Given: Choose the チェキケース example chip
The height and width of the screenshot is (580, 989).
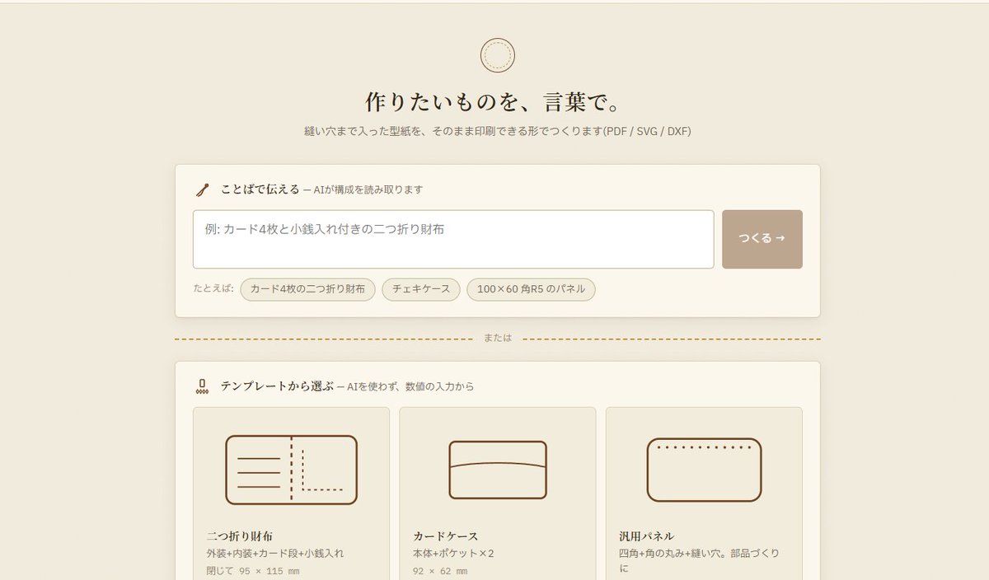Looking at the screenshot, I should pyautogui.click(x=421, y=289).
